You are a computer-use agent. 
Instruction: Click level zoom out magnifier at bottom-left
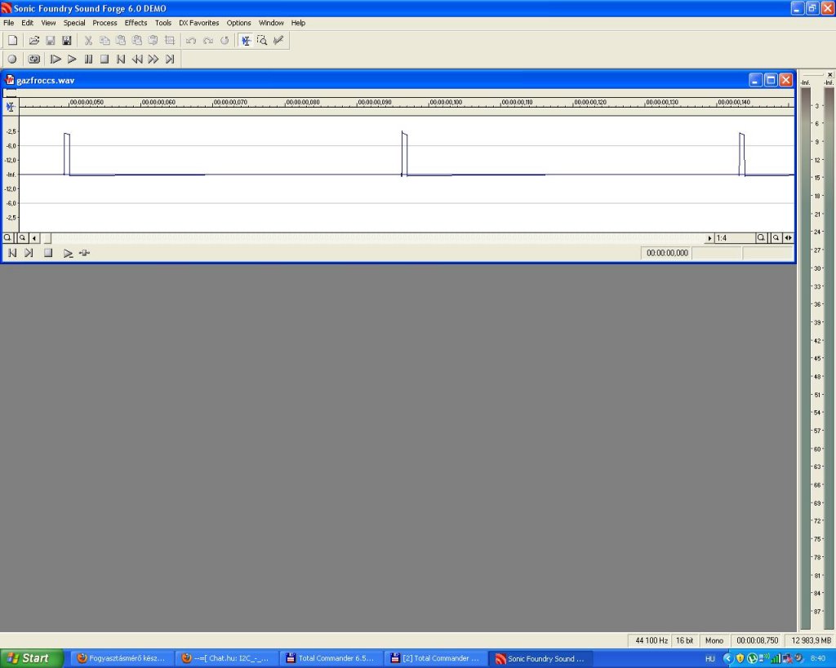pyautogui.click(x=7, y=238)
